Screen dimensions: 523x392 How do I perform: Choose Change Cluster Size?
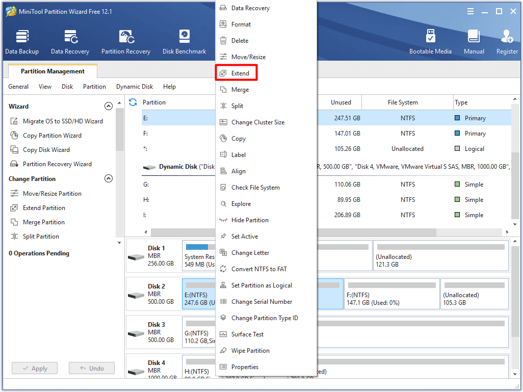pyautogui.click(x=266, y=122)
